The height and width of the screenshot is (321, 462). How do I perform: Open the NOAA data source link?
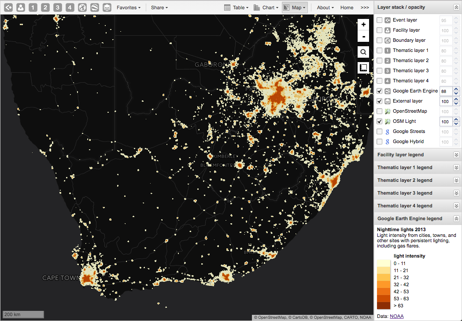[396, 316]
